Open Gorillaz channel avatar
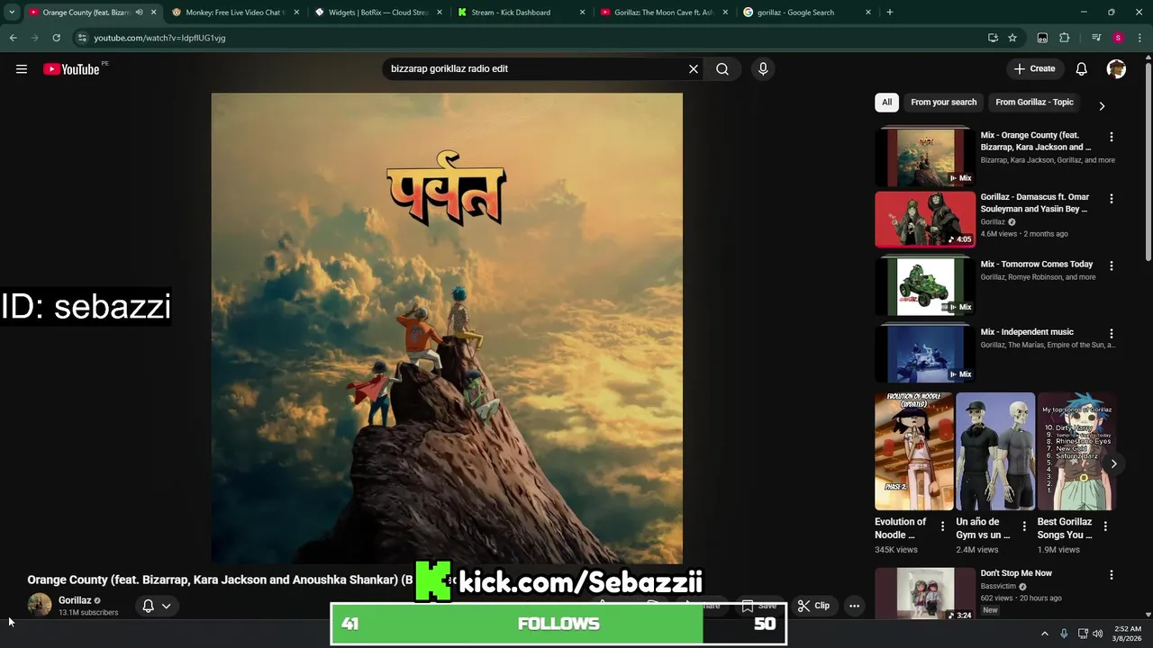This screenshot has width=1153, height=648. [x=40, y=605]
